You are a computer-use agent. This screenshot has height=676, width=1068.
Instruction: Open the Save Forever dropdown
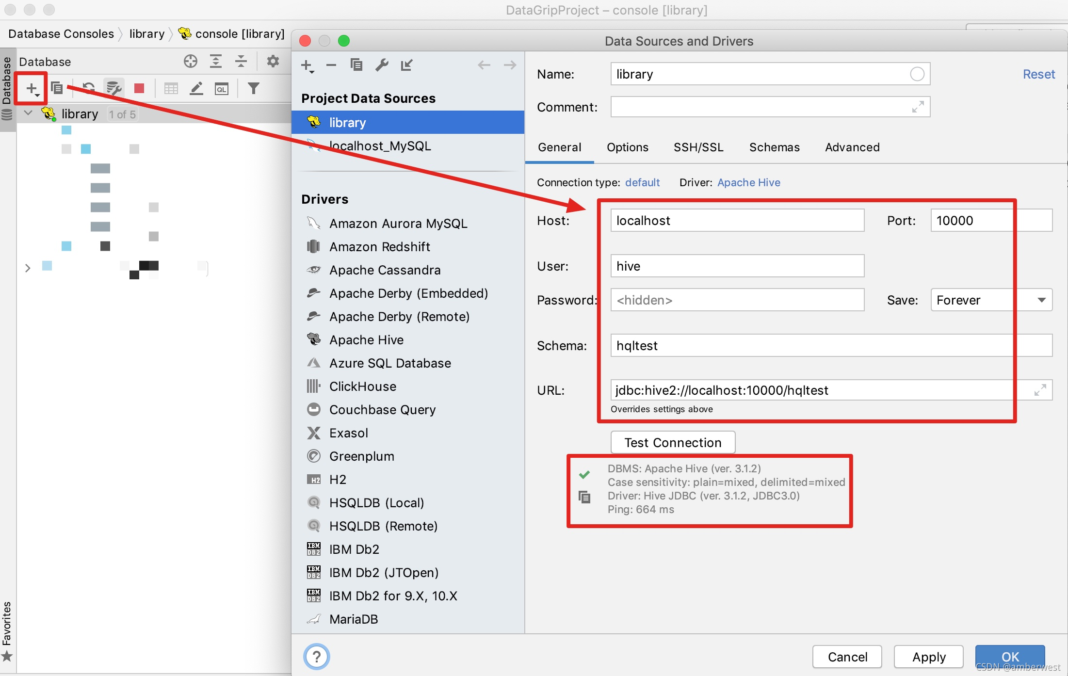tap(1041, 300)
